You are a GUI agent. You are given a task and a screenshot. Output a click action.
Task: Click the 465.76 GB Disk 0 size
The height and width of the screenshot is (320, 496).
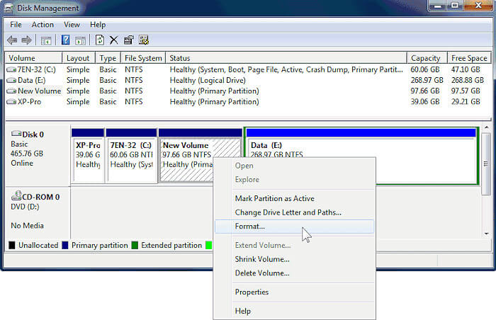[27, 154]
